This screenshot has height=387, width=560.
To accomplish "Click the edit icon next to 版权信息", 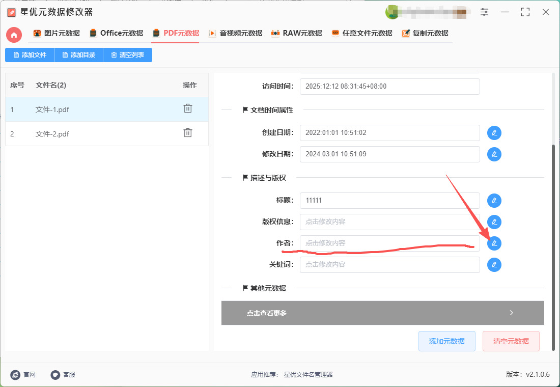I will click(x=494, y=222).
